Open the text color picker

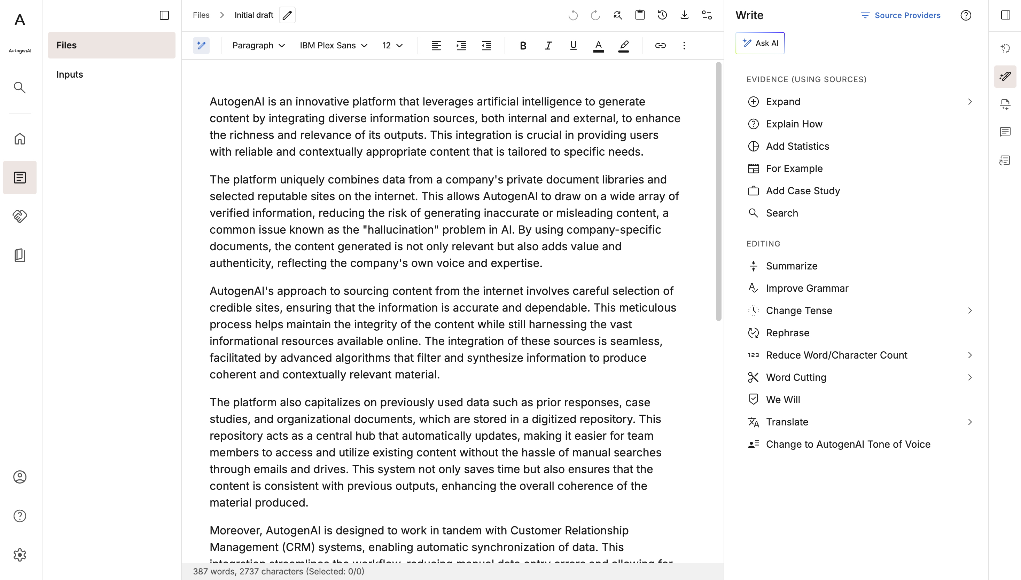click(598, 45)
